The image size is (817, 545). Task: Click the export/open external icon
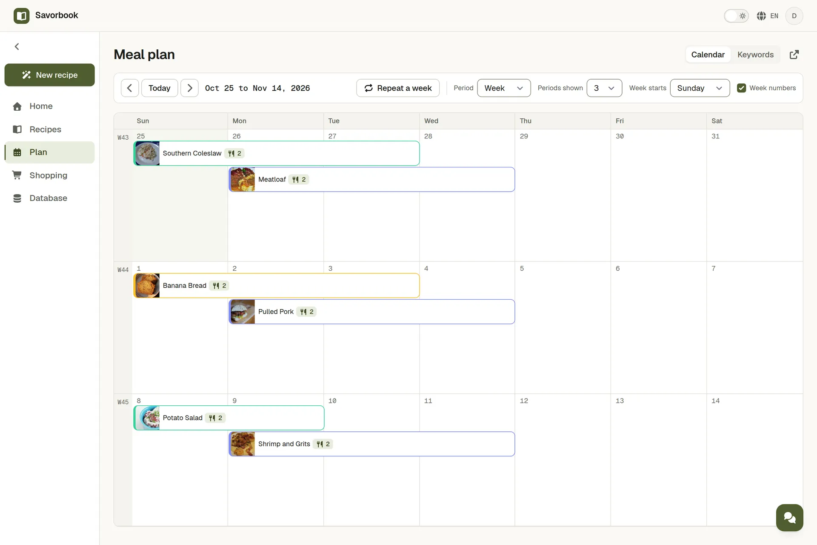tap(794, 54)
